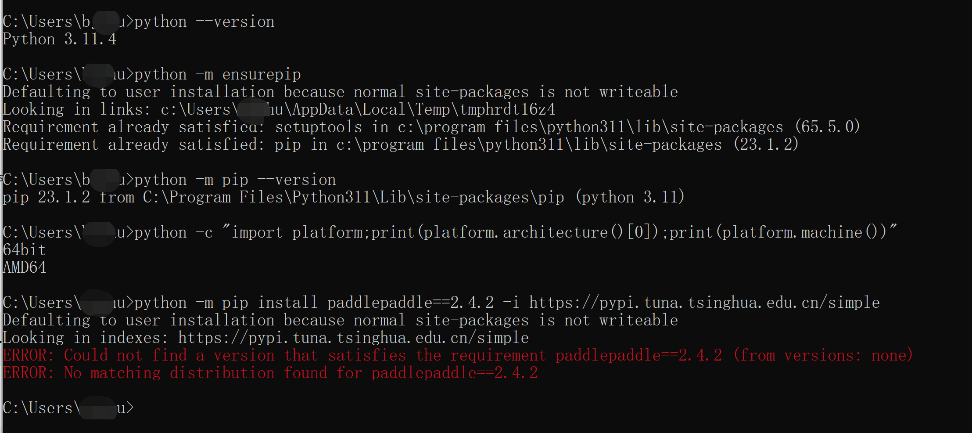Click the "C:\Program Files\Python311\Lib\site-packages\pip" path output
Screen dimensions: 972x433
tap(353, 197)
